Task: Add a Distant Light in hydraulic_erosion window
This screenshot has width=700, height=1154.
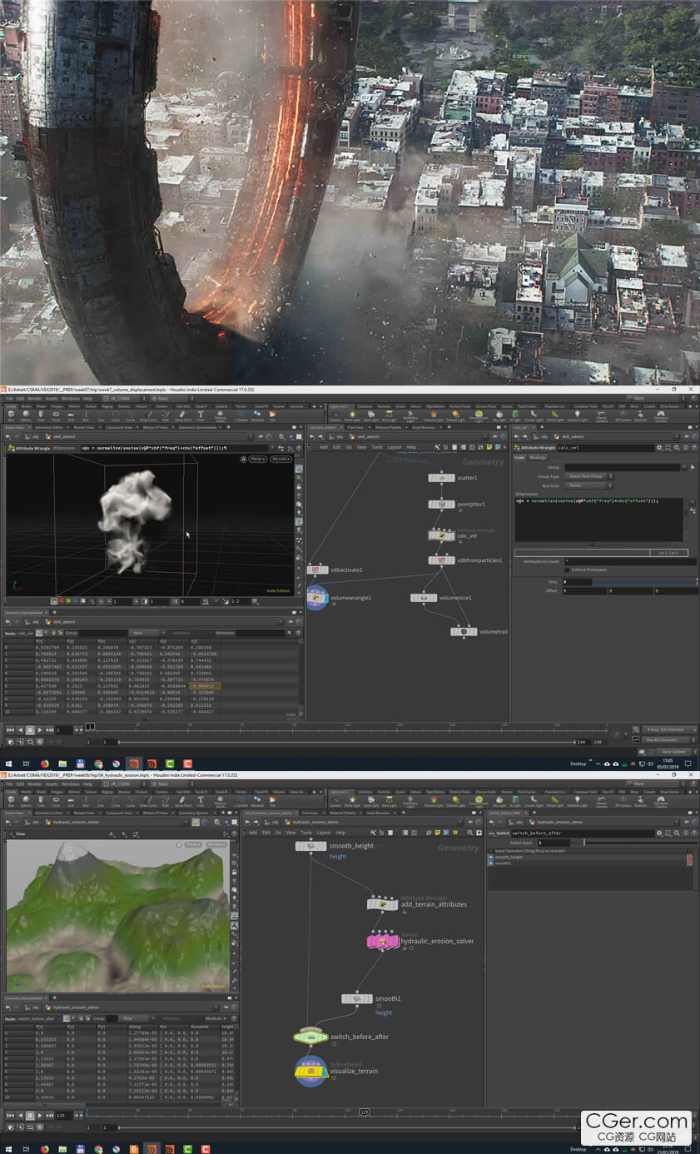Action: 455,803
